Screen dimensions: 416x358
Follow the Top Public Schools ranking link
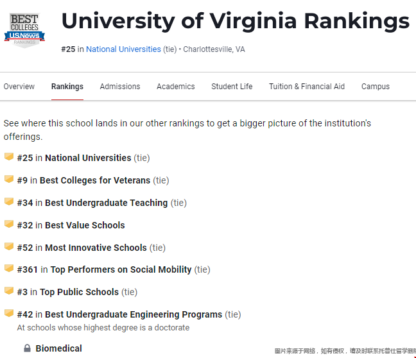[79, 292]
